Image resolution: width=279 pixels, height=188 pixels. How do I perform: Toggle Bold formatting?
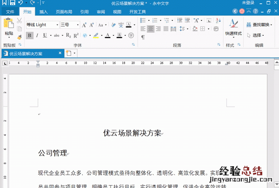coord(30,35)
